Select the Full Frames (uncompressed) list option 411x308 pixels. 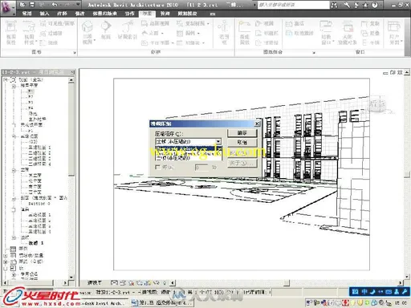pos(189,158)
